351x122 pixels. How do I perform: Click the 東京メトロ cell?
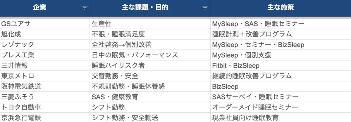click(45, 76)
